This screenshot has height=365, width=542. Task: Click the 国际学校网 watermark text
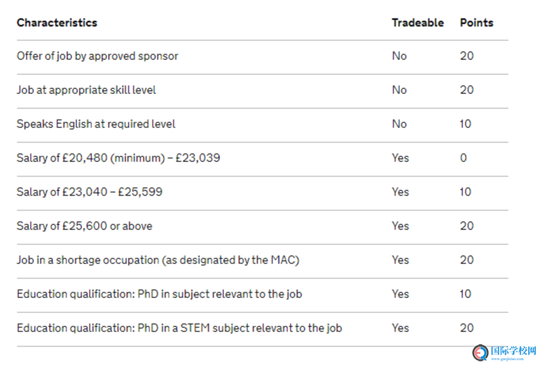click(513, 351)
